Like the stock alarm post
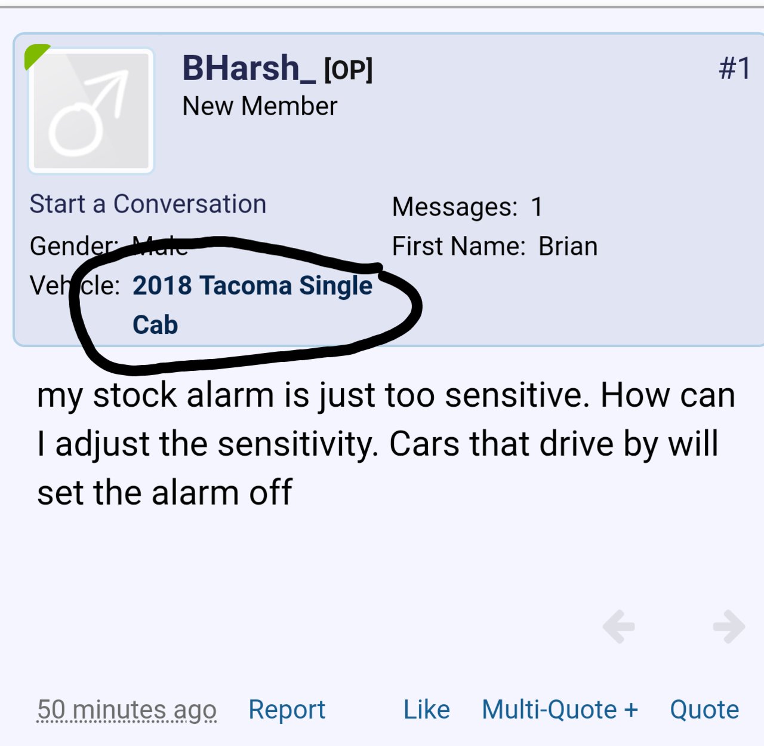Screen dimensions: 764x746 (x=427, y=710)
